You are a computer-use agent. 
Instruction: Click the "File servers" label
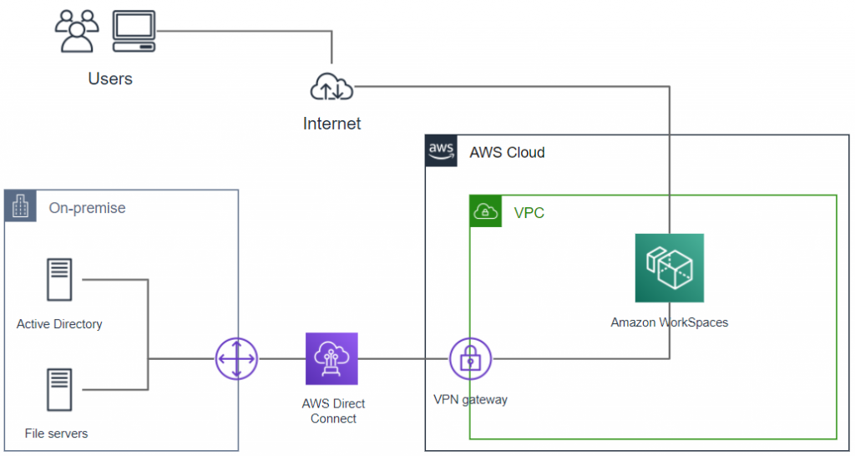click(56, 433)
